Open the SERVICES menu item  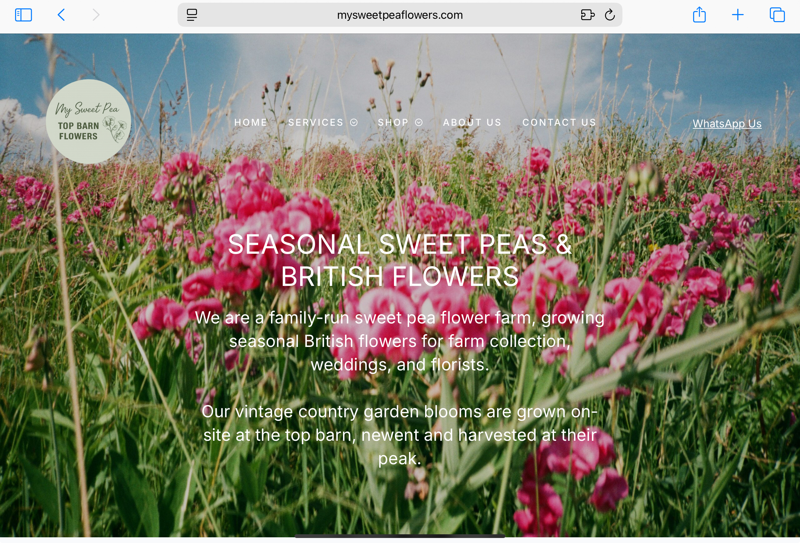click(316, 122)
